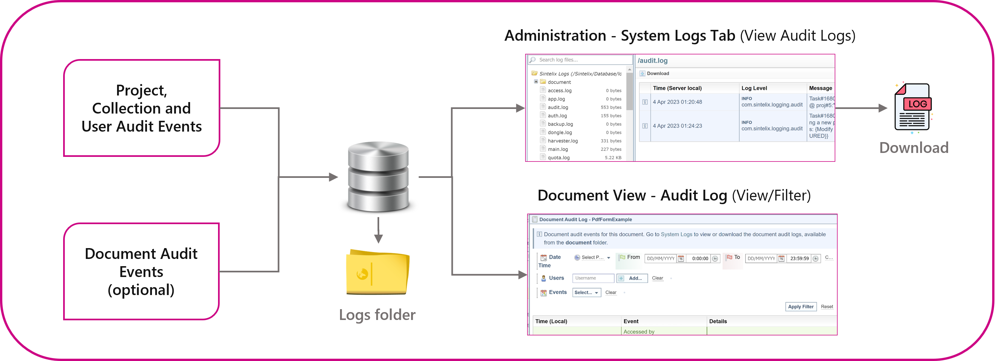Click the Reset filter link
Screen dimensions: 1004x361
pyautogui.click(x=827, y=307)
